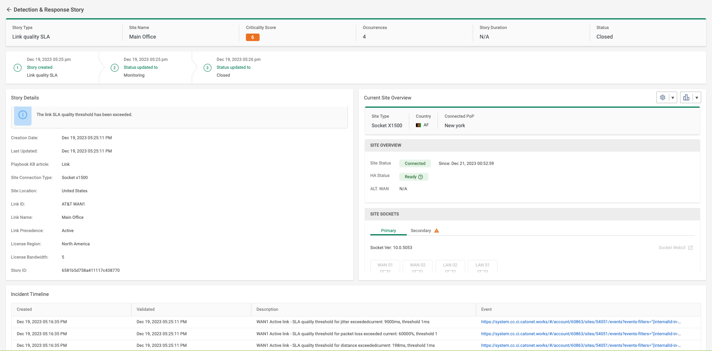The image size is (712, 351).
Task: Click the Site Type value Socket X1500
Action: 387,126
